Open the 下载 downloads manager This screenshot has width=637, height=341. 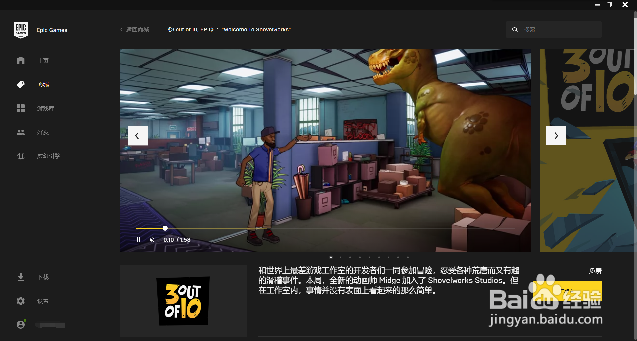(x=42, y=277)
